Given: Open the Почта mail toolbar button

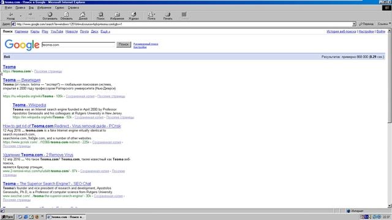Looking at the screenshot, I should click(151, 16).
